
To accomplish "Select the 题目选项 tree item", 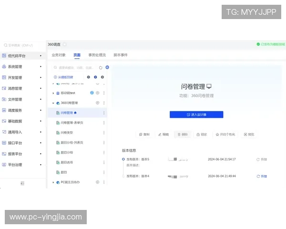I will point(64,162).
